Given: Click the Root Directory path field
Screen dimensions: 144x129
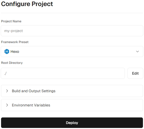Looking at the screenshot, I should 63,73.
